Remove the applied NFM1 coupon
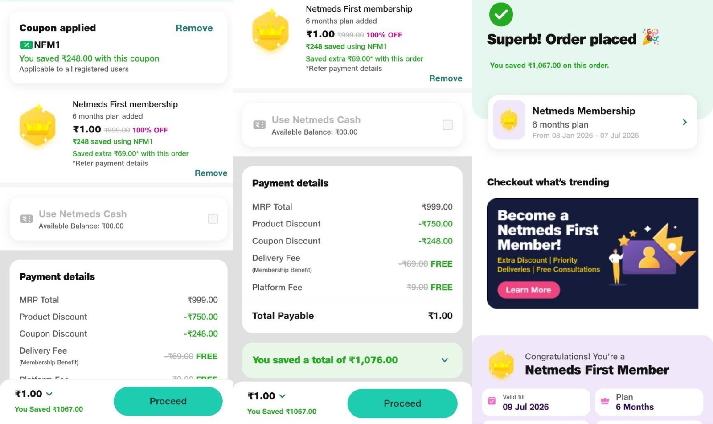713x424 pixels. click(x=194, y=28)
